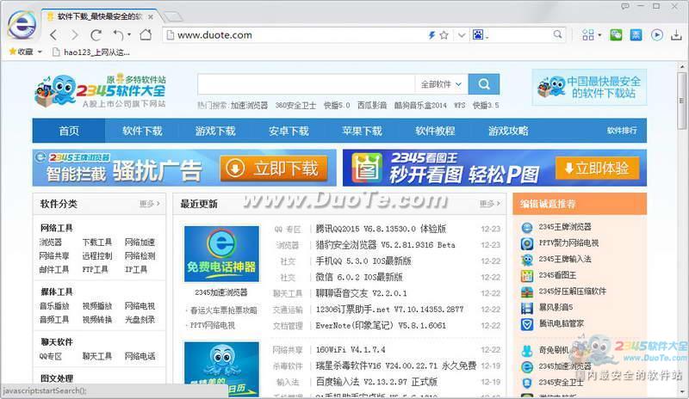The image size is (689, 399).
Task: Open the apps grid icon in toolbar
Action: (588, 34)
